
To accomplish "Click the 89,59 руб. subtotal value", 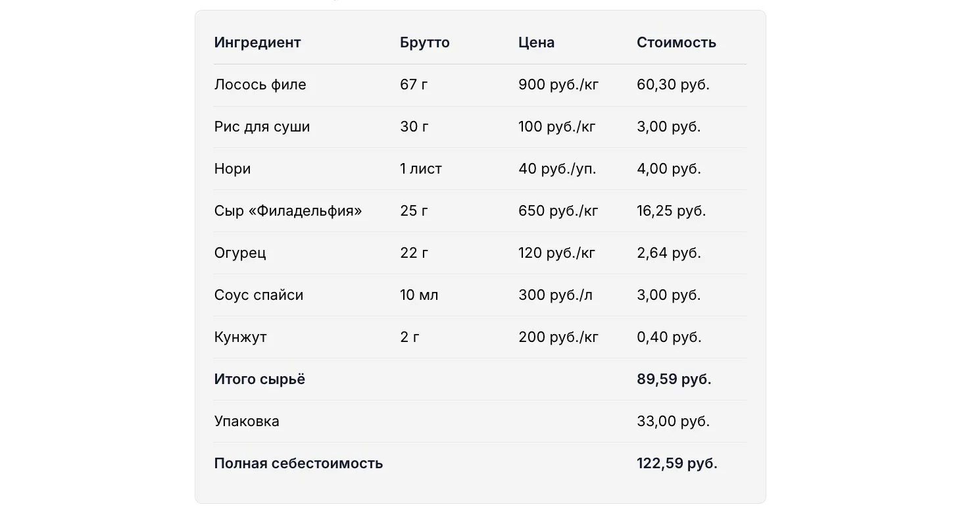I will tap(674, 379).
